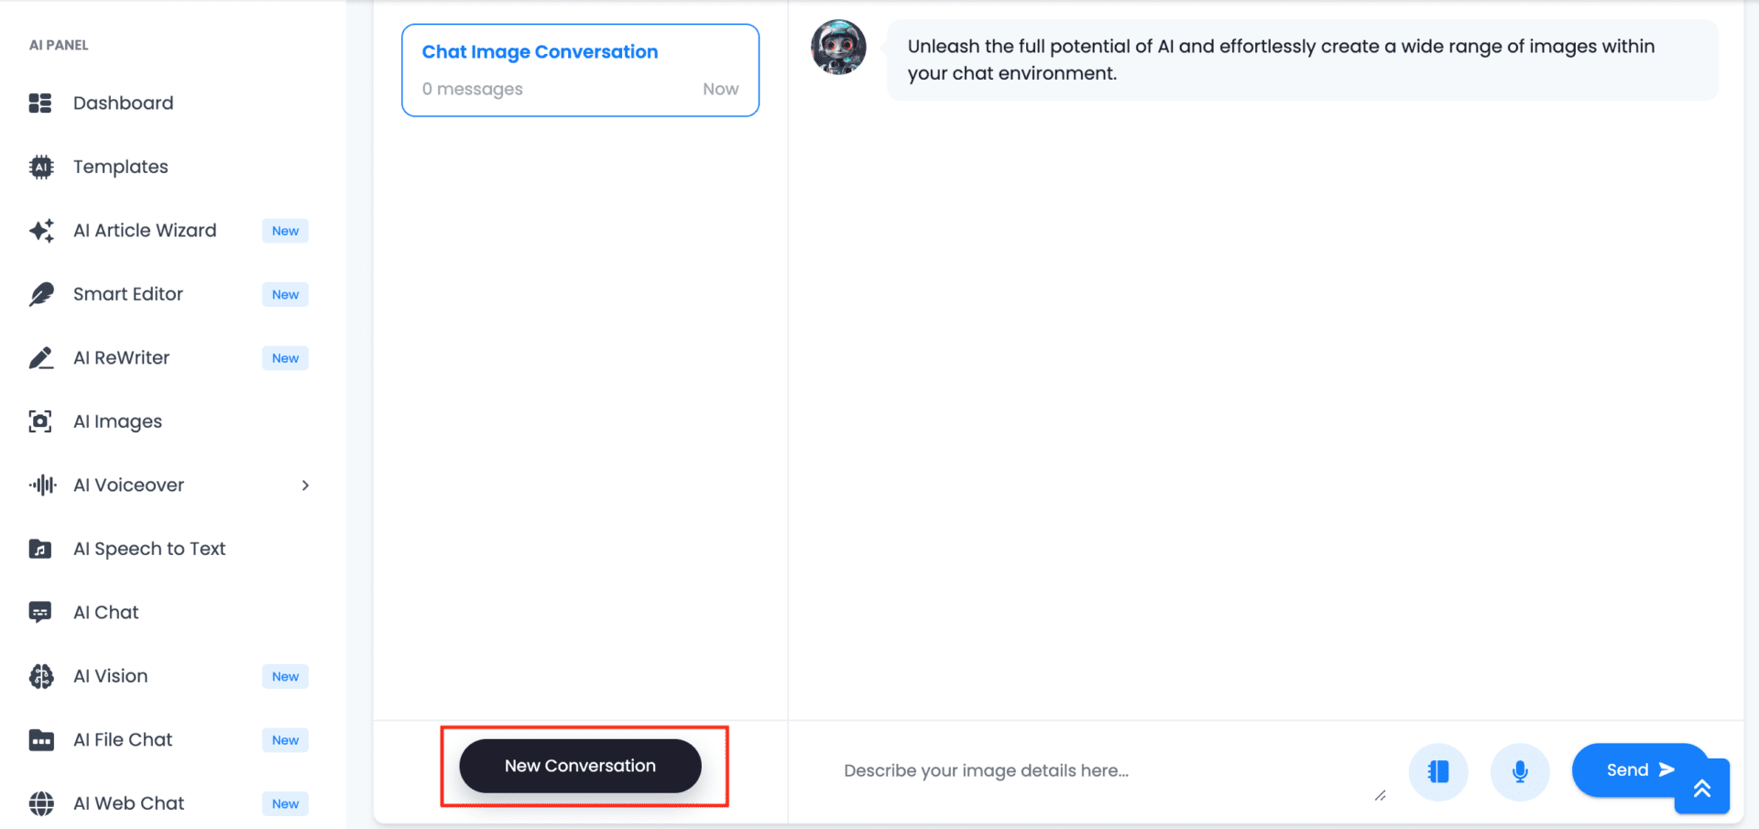Click the AI Article Wizard sparkle icon

click(41, 231)
